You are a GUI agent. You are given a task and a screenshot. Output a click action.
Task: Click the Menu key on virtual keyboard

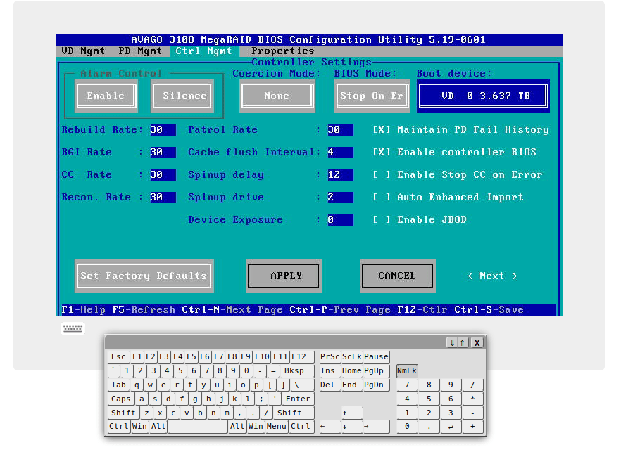pos(277,427)
